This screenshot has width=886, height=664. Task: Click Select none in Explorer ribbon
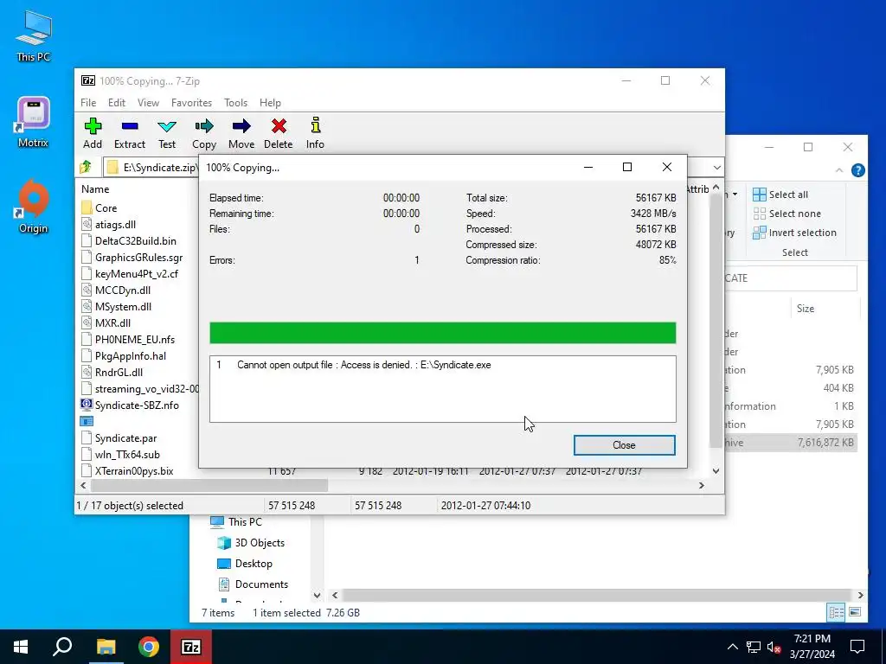tap(786, 214)
